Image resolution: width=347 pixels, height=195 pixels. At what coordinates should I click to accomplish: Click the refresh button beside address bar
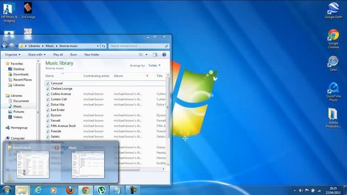click(x=104, y=46)
